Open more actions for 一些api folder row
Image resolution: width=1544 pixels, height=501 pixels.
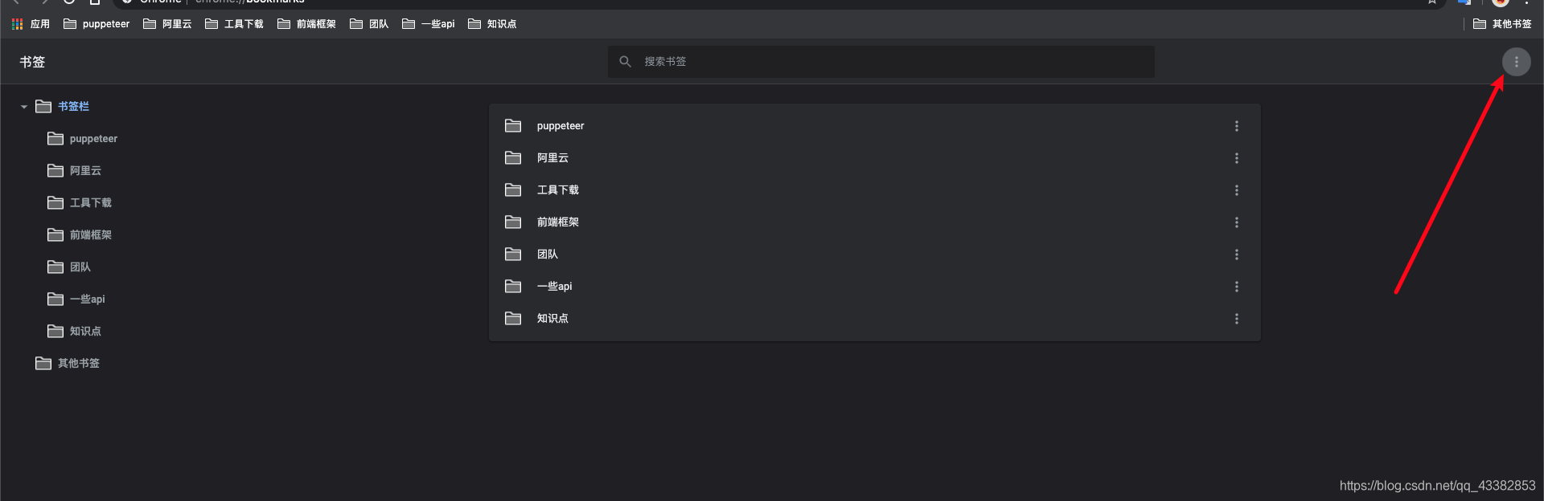pyautogui.click(x=1237, y=287)
